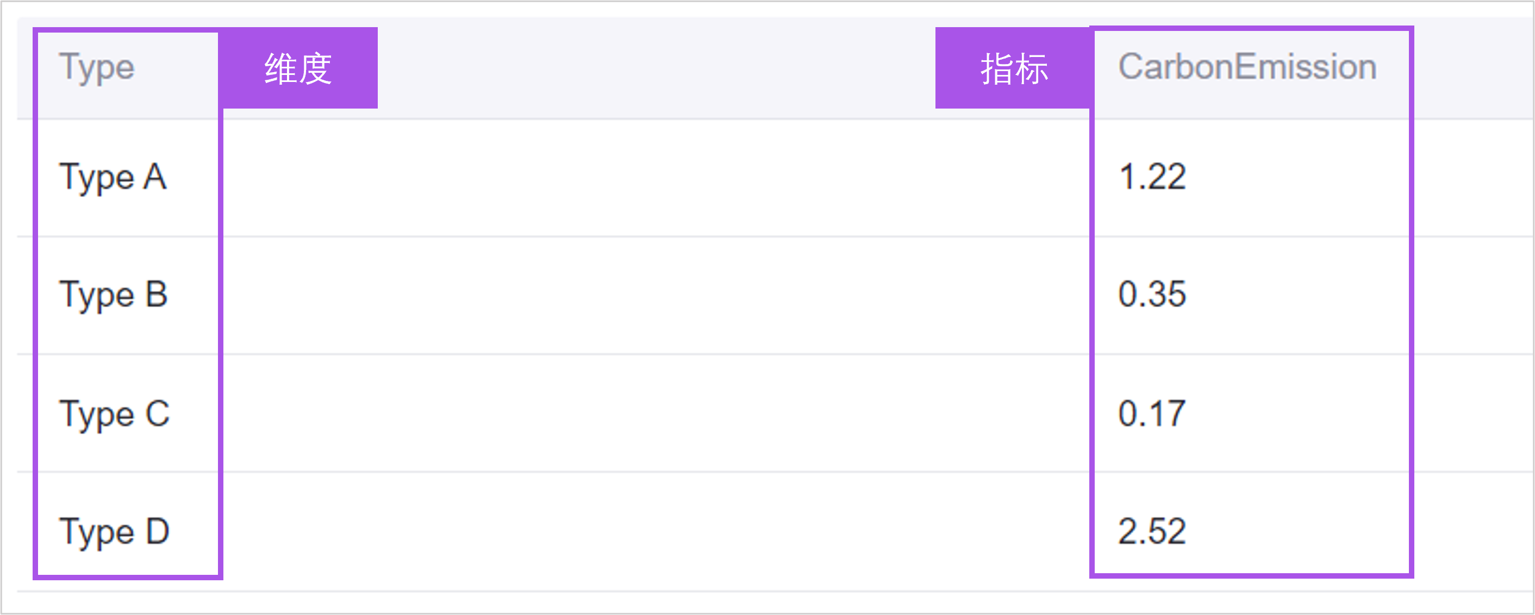Click header area right of CarbonEmission column
This screenshot has width=1535, height=615.
tap(1472, 68)
